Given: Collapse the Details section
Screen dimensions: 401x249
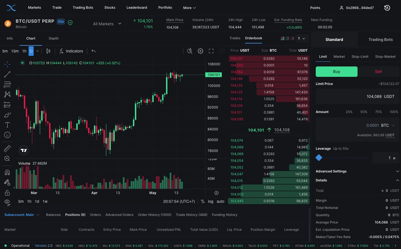Looking at the screenshot, I should point(397,180).
